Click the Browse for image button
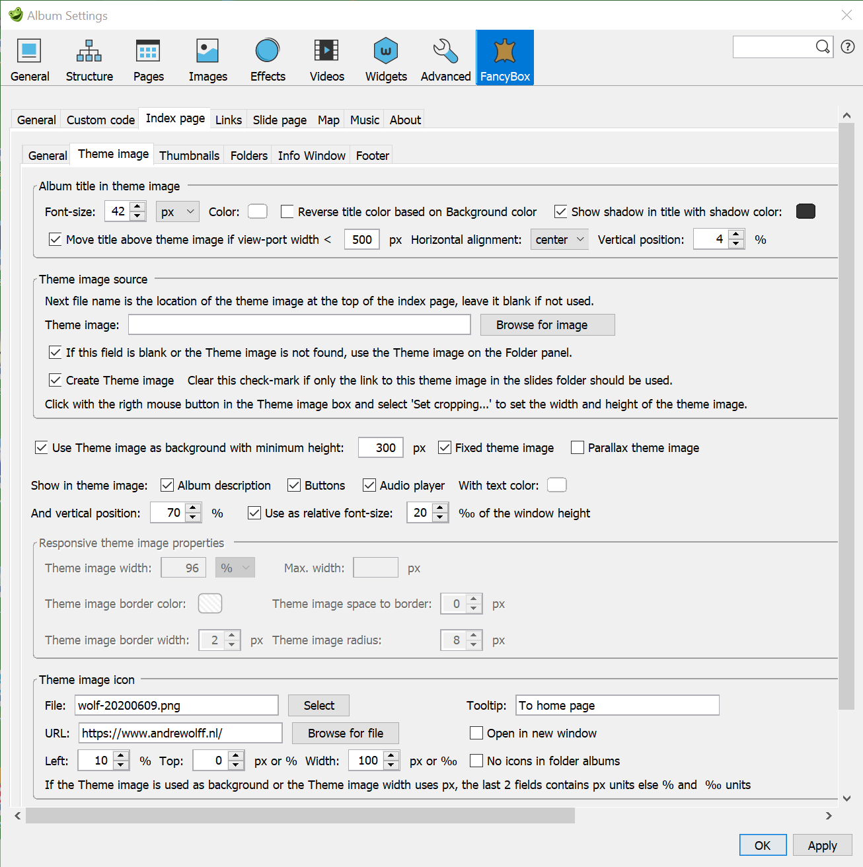This screenshot has width=863, height=867. click(547, 325)
